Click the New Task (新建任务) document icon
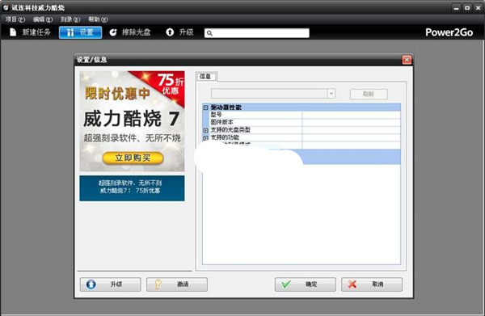 (x=13, y=32)
